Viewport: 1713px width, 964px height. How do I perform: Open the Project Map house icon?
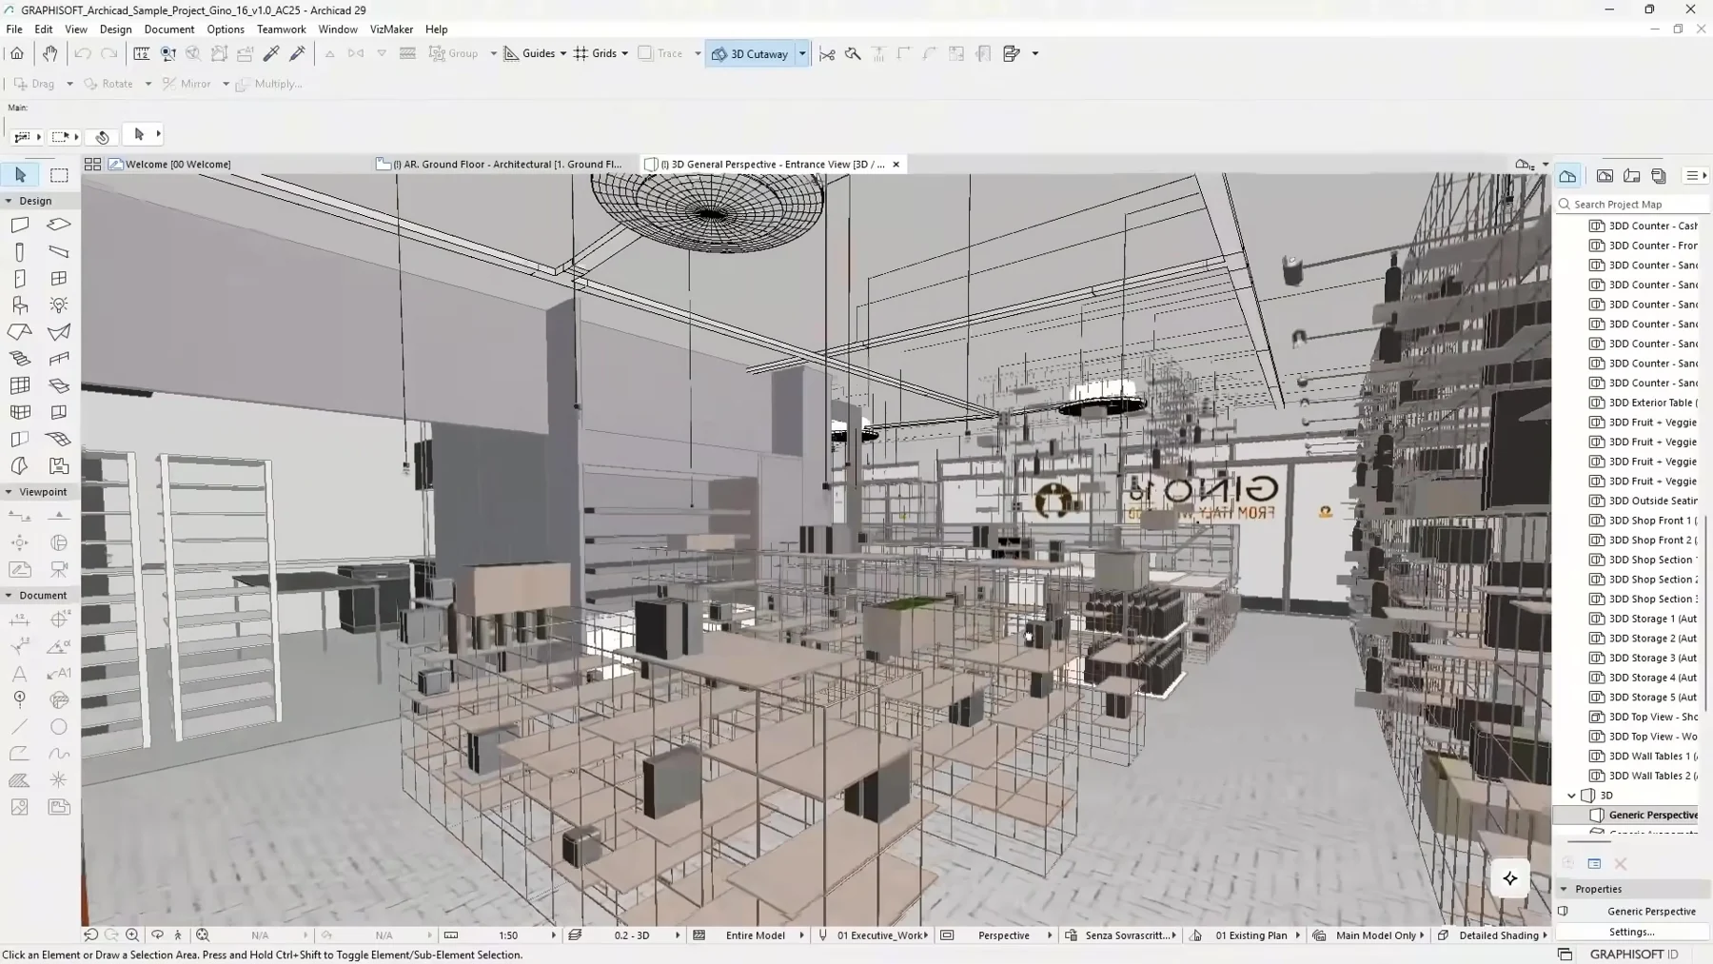[1567, 176]
